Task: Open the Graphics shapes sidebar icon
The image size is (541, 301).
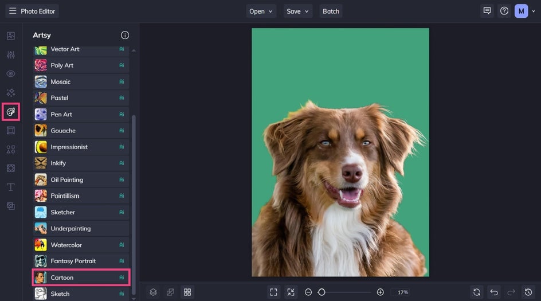Action: coord(11,149)
